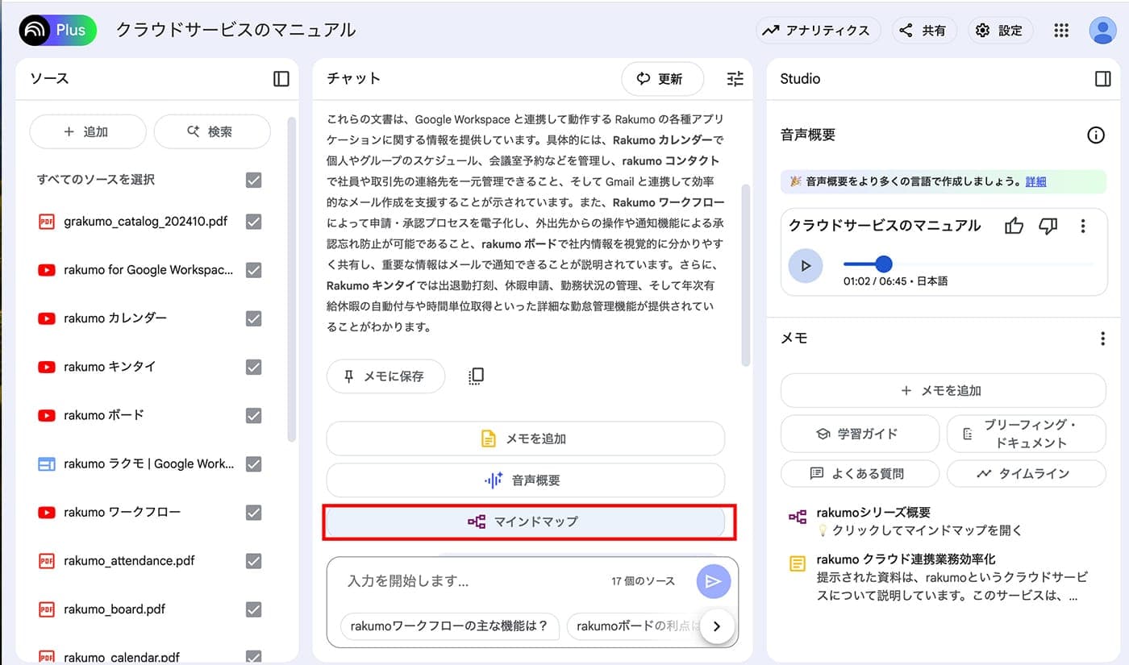
Task: Collapse the Sources panel
Action: point(281,78)
